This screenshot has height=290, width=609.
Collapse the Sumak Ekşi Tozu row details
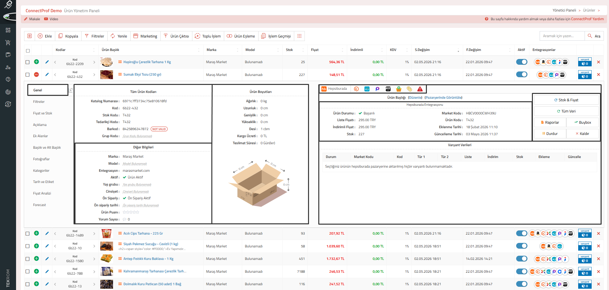(x=37, y=75)
